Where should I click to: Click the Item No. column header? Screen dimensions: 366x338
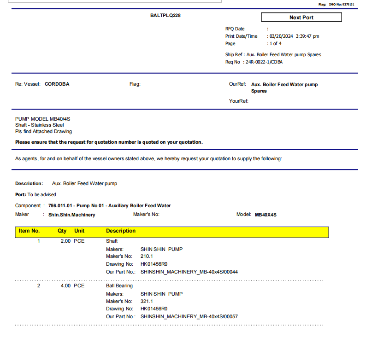point(29,231)
